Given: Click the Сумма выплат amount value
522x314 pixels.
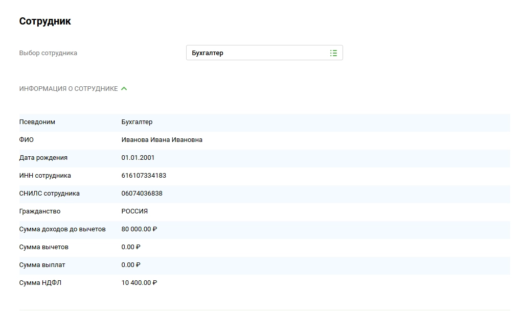Looking at the screenshot, I should (131, 265).
